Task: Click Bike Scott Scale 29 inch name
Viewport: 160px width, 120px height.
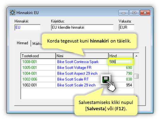Action: 76,85
